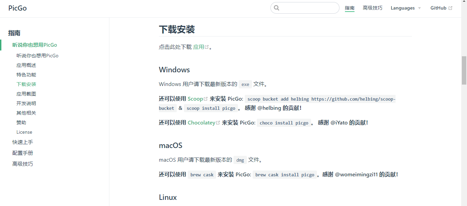Select sidebar group 听说你也想用PicGo in green
The image size is (467, 206).
tap(35, 45)
